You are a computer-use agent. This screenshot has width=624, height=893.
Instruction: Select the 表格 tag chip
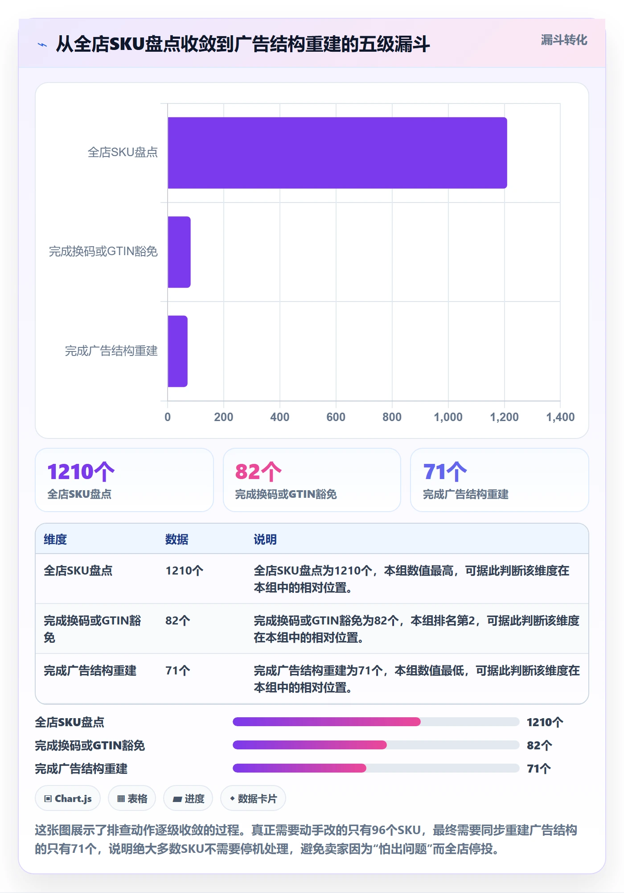[132, 798]
